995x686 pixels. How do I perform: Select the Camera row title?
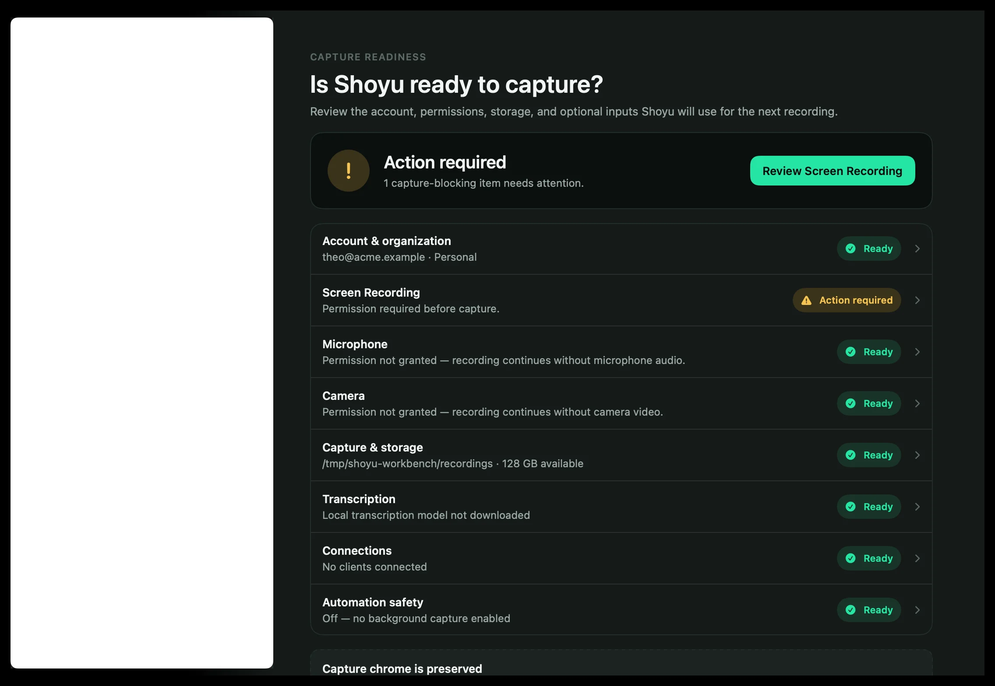[343, 396]
